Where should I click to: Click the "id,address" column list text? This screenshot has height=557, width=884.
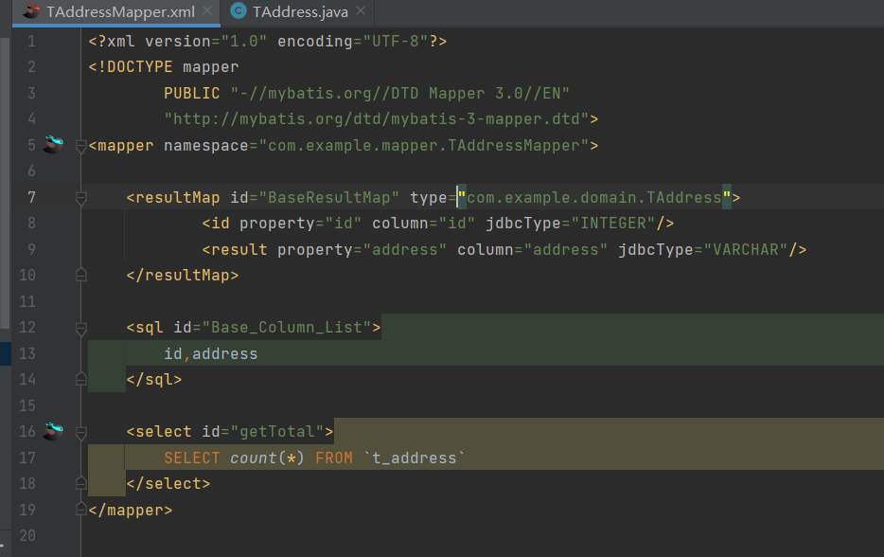[211, 354]
